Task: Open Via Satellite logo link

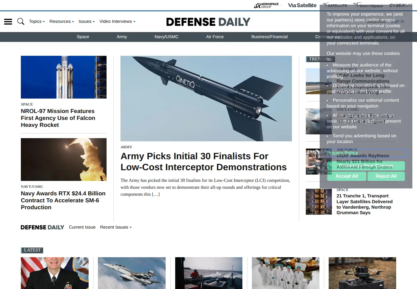Action: [x=302, y=5]
